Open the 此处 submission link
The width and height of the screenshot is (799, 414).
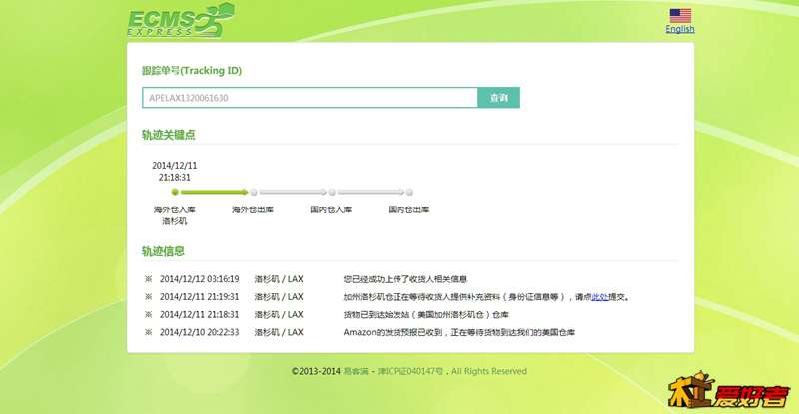(600, 297)
